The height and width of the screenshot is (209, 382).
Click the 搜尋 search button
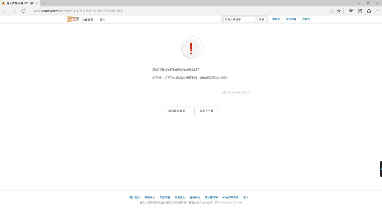click(261, 19)
